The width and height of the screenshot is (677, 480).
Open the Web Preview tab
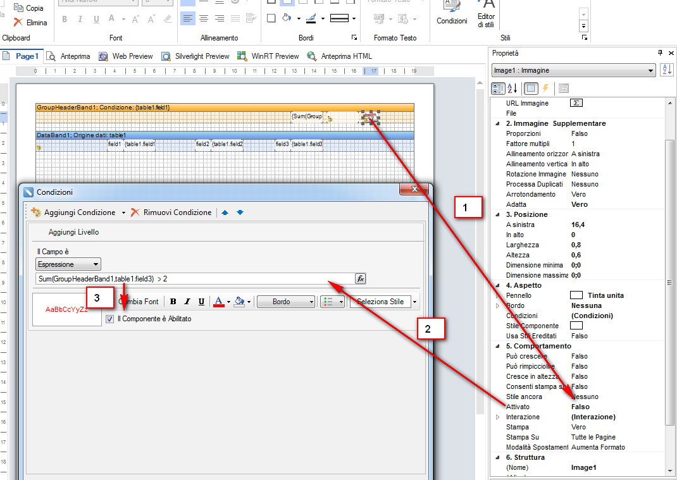click(126, 56)
